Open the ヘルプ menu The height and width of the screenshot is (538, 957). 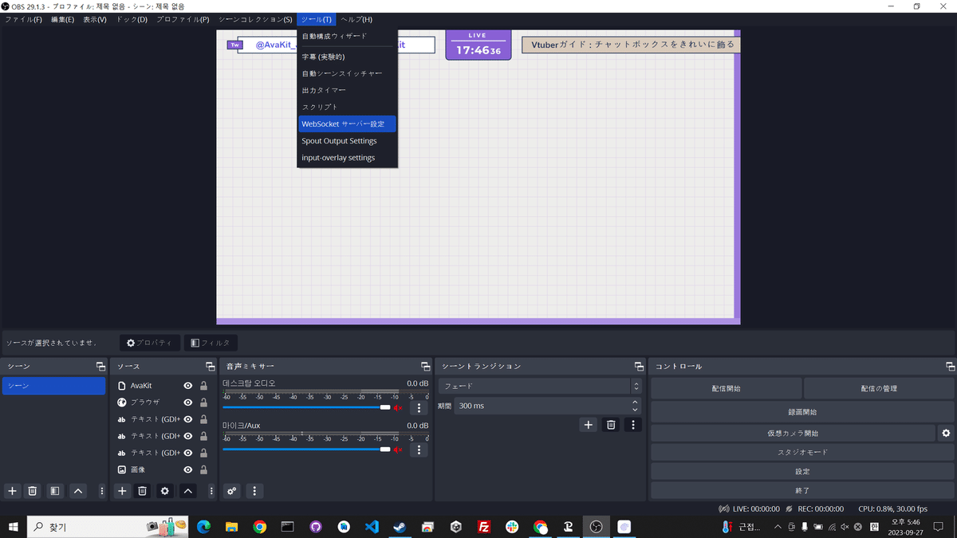[356, 19]
